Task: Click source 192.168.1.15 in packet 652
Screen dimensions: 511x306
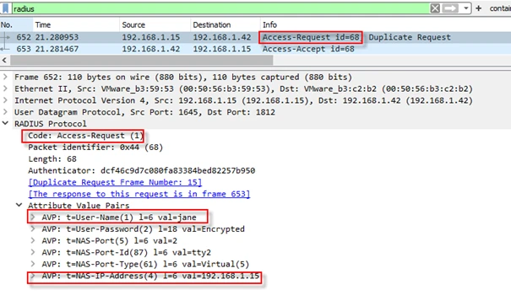Action: 151,37
